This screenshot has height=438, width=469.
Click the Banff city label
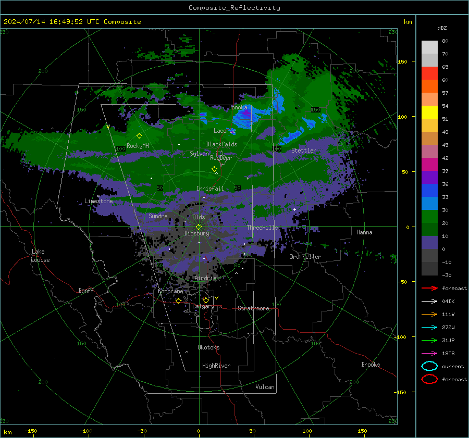point(86,290)
